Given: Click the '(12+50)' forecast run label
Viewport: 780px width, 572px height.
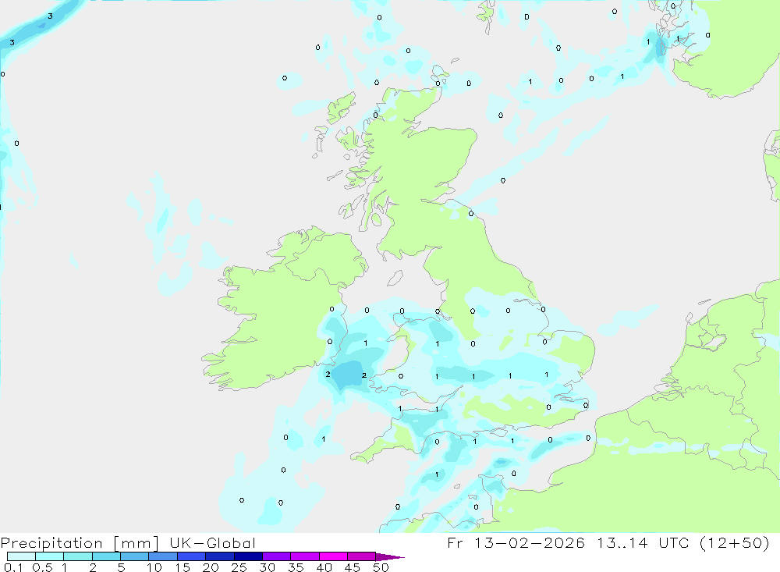Looking at the screenshot, I should (734, 542).
